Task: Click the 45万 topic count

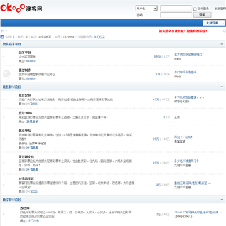Action: pyautogui.click(x=156, y=100)
